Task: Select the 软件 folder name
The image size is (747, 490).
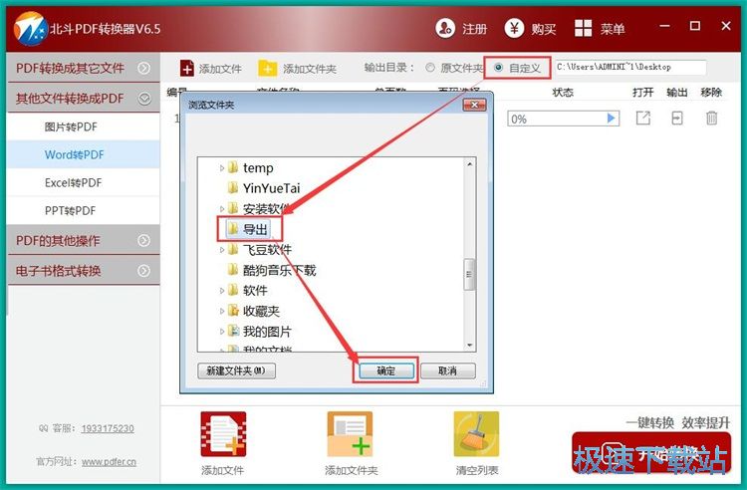Action: [255, 291]
